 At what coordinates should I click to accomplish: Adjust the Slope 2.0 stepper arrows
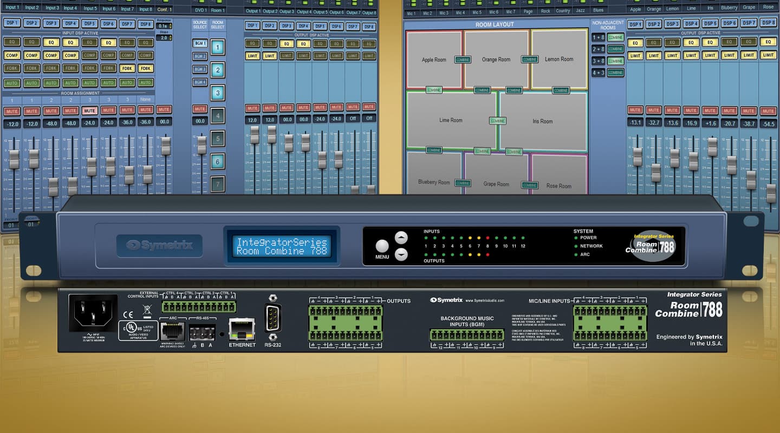pyautogui.click(x=170, y=38)
